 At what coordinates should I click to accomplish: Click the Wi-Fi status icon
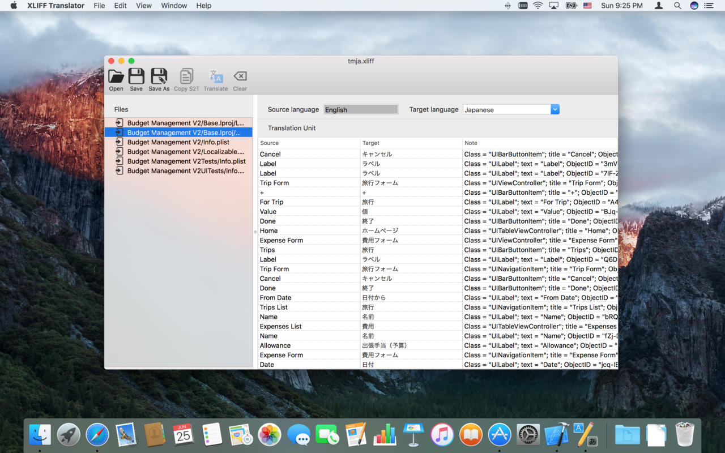tap(538, 6)
